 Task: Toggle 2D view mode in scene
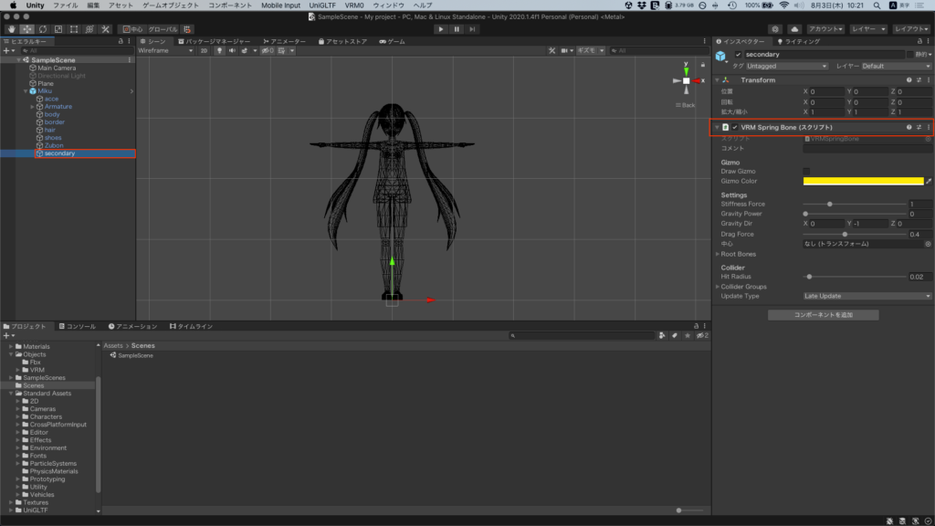click(204, 51)
